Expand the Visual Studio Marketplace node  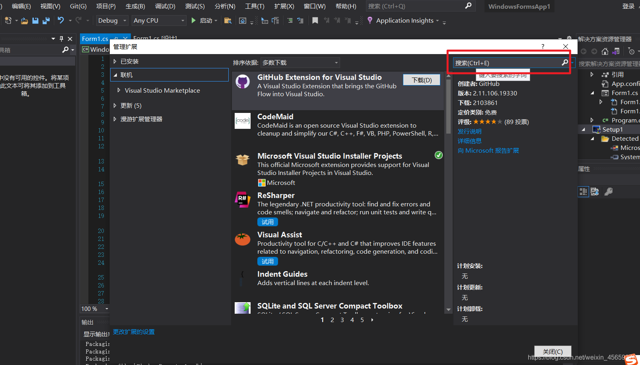[x=119, y=90]
